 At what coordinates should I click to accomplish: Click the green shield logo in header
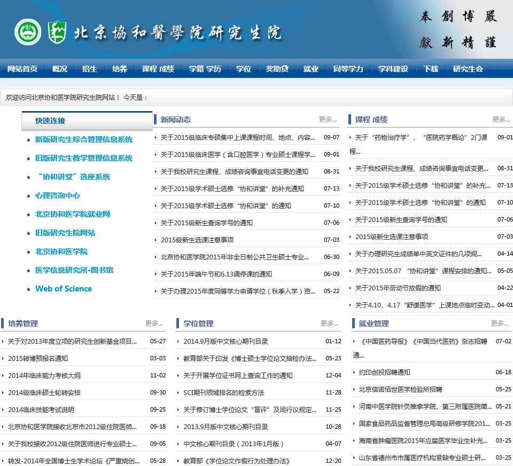pyautogui.click(x=56, y=32)
